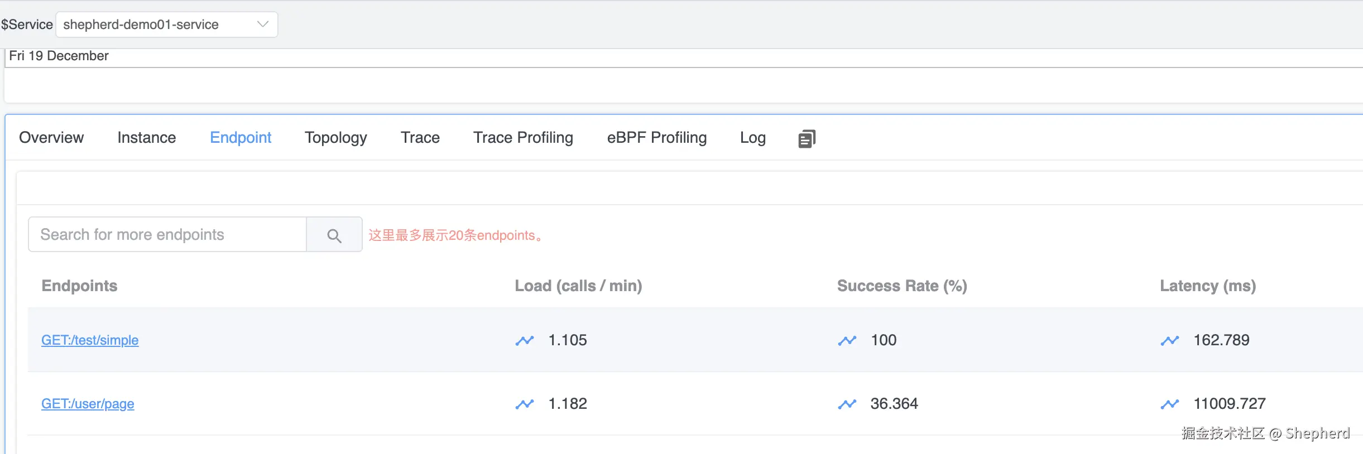Show latency trend chart for GET:/test/simple

1170,340
